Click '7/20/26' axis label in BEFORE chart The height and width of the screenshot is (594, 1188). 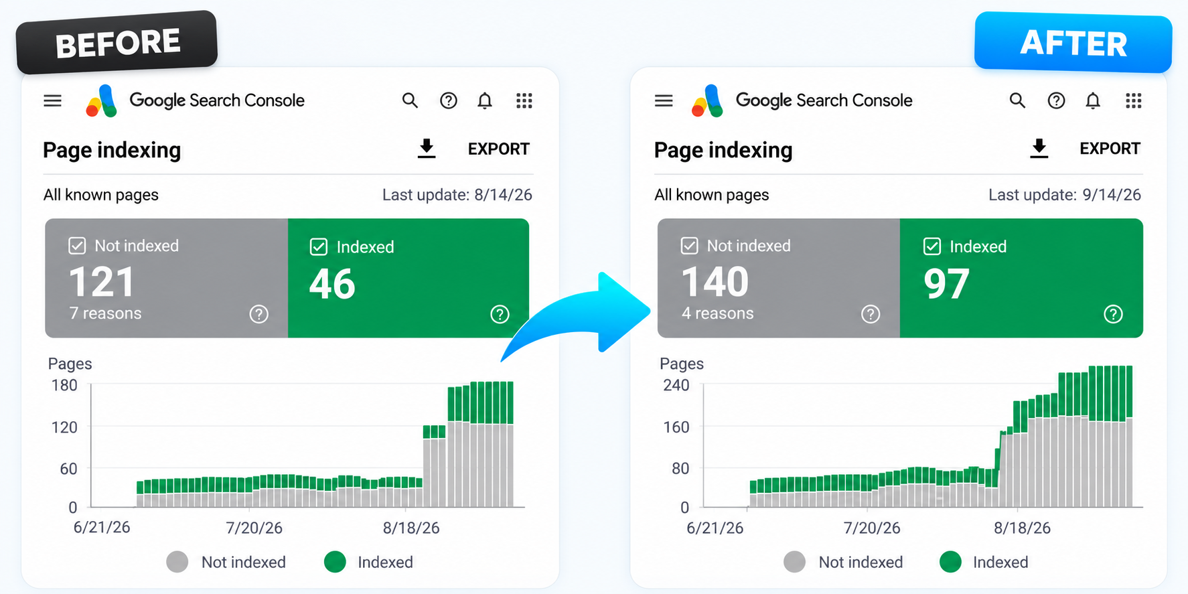[254, 528]
